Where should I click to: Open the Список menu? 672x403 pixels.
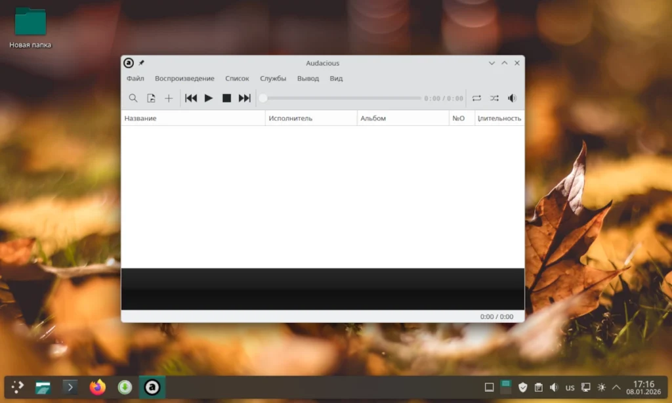(x=237, y=79)
